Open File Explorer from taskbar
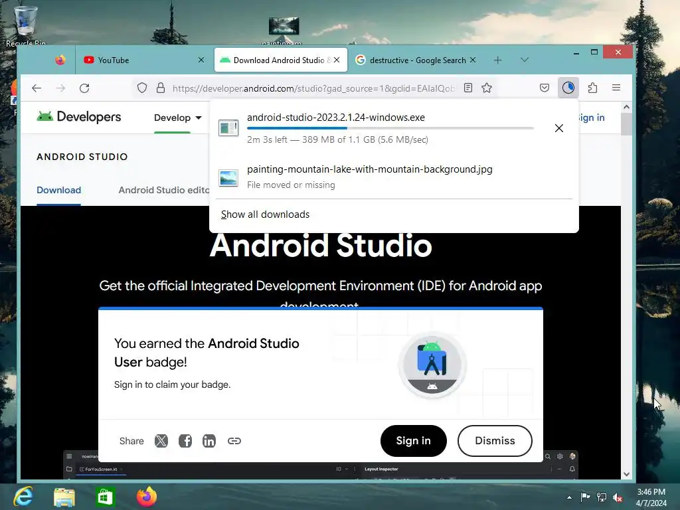The width and height of the screenshot is (680, 510). [64, 497]
